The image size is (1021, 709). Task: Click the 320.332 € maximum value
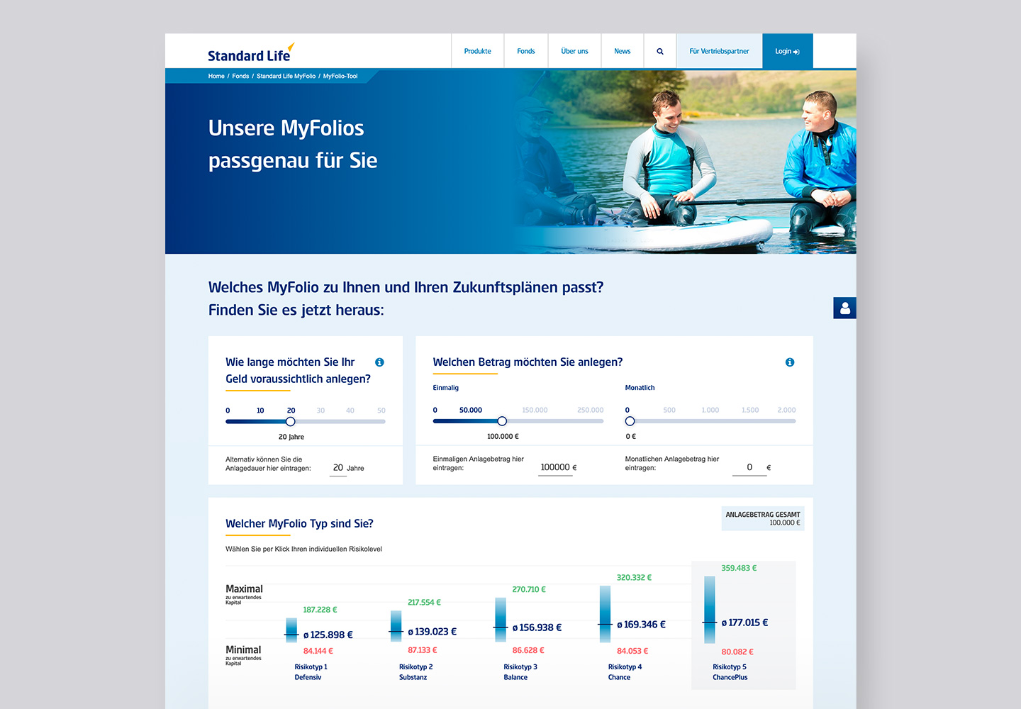(x=634, y=578)
